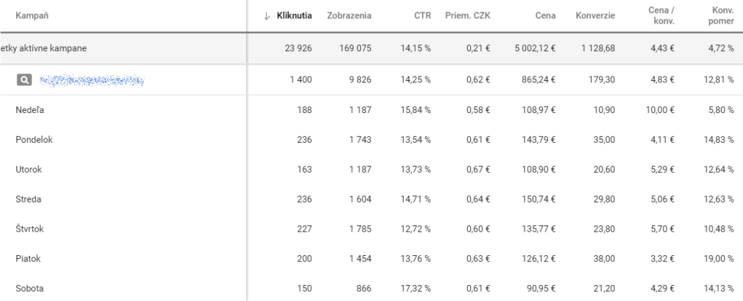Open the blurred campaign name link
This screenshot has width=743, height=301.
point(92,80)
